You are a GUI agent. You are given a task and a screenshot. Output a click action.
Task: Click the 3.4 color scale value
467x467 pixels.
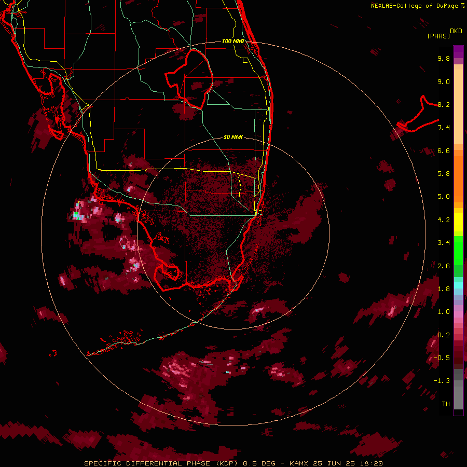[444, 243]
